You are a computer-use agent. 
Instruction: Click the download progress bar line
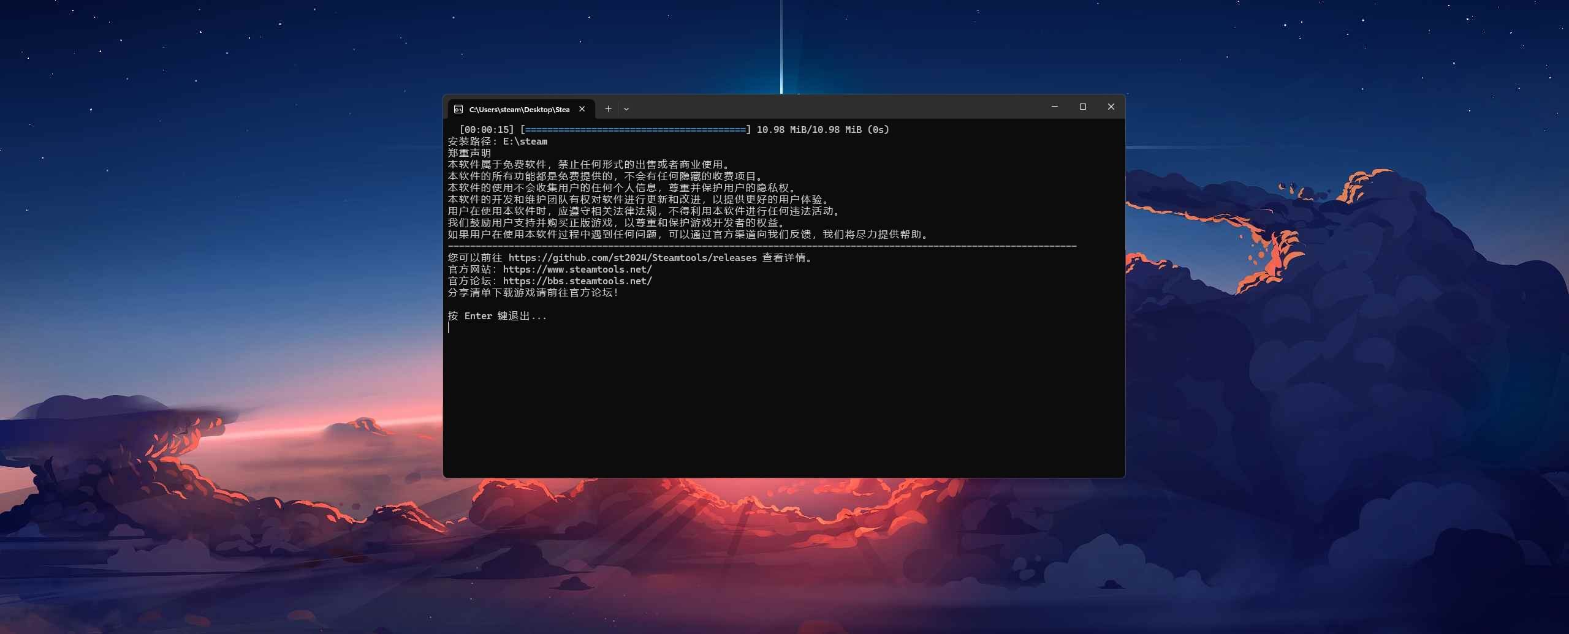[636, 130]
